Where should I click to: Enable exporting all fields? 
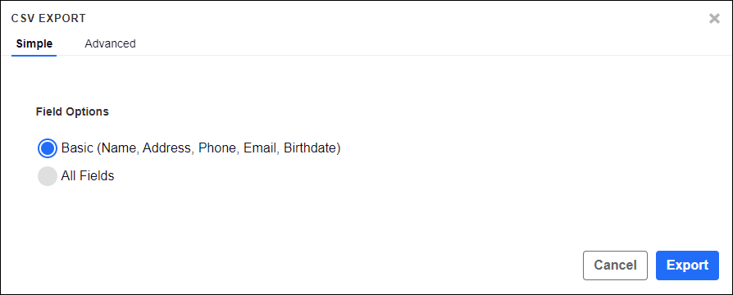pos(48,176)
